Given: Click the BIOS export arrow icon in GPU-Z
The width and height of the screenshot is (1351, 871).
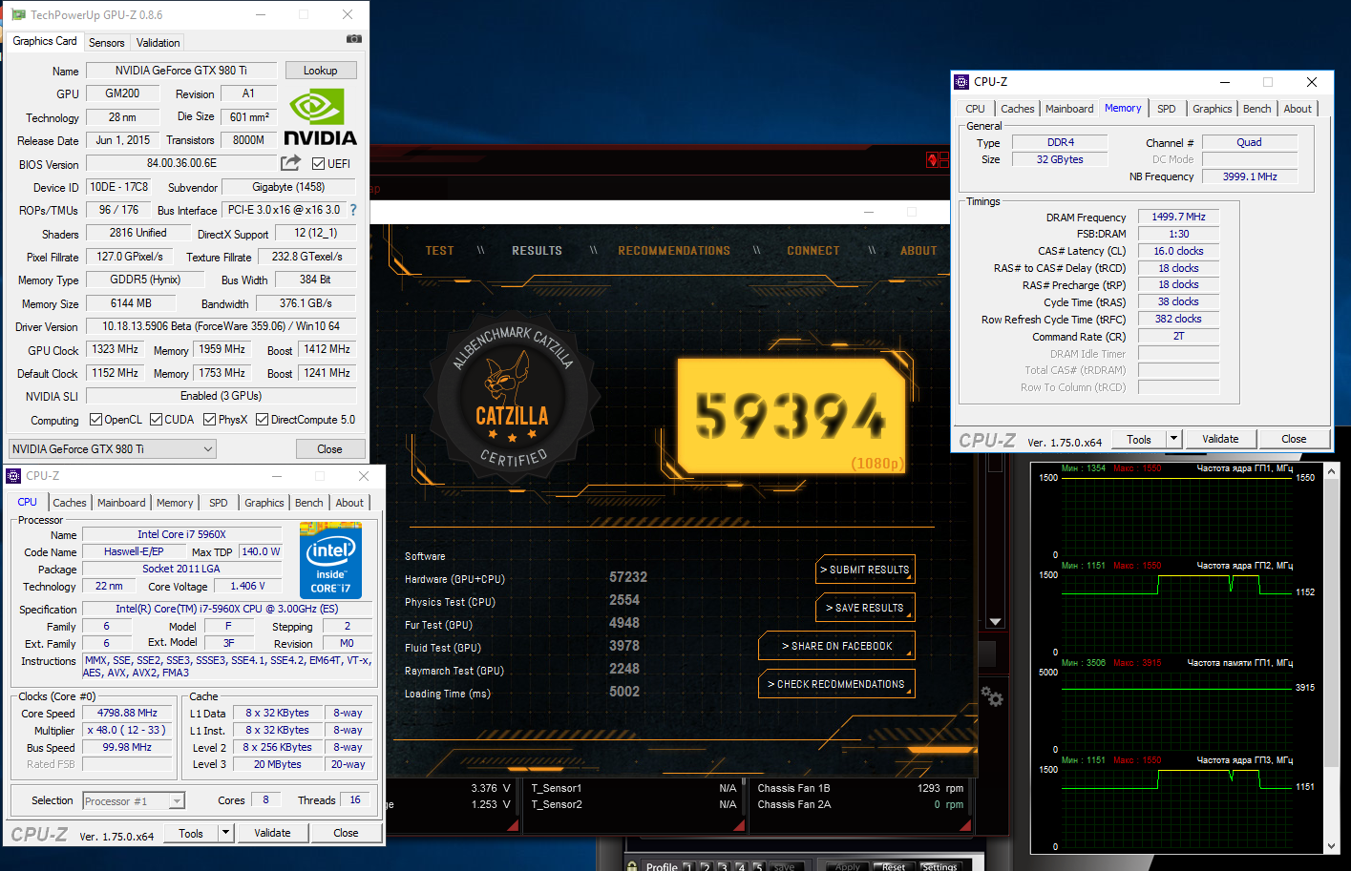Looking at the screenshot, I should [290, 163].
